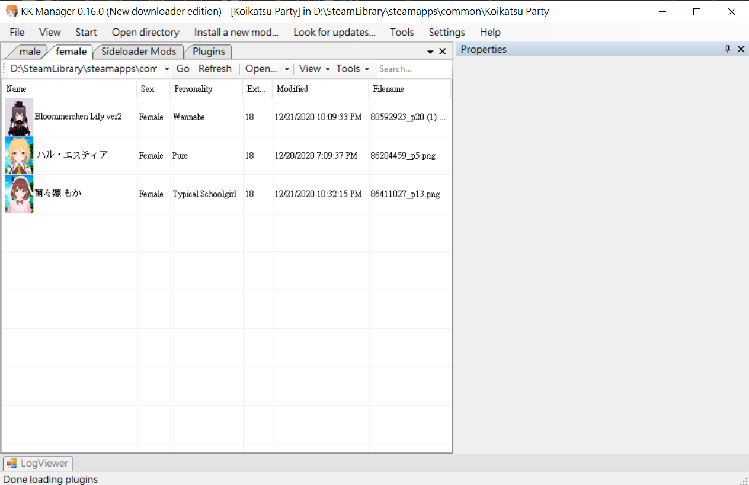Switch to the male tab

[30, 52]
